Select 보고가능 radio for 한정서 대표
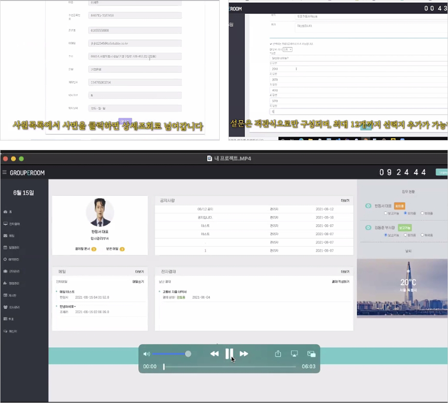The width and height of the screenshot is (448, 403). tap(386, 213)
